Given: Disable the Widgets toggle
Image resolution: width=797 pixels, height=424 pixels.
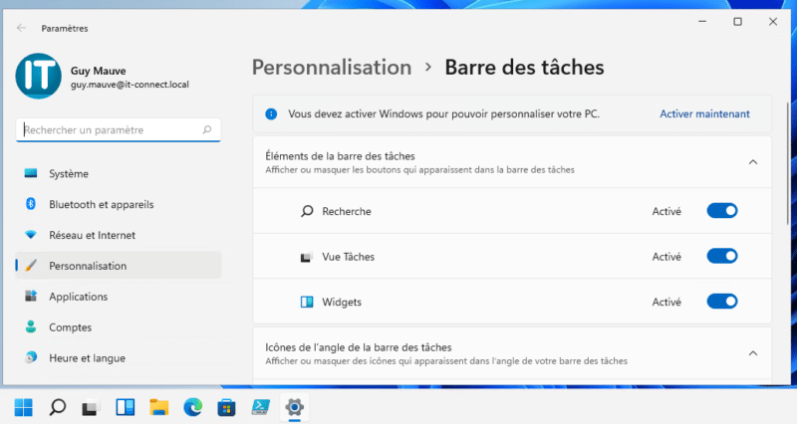Looking at the screenshot, I should [721, 302].
